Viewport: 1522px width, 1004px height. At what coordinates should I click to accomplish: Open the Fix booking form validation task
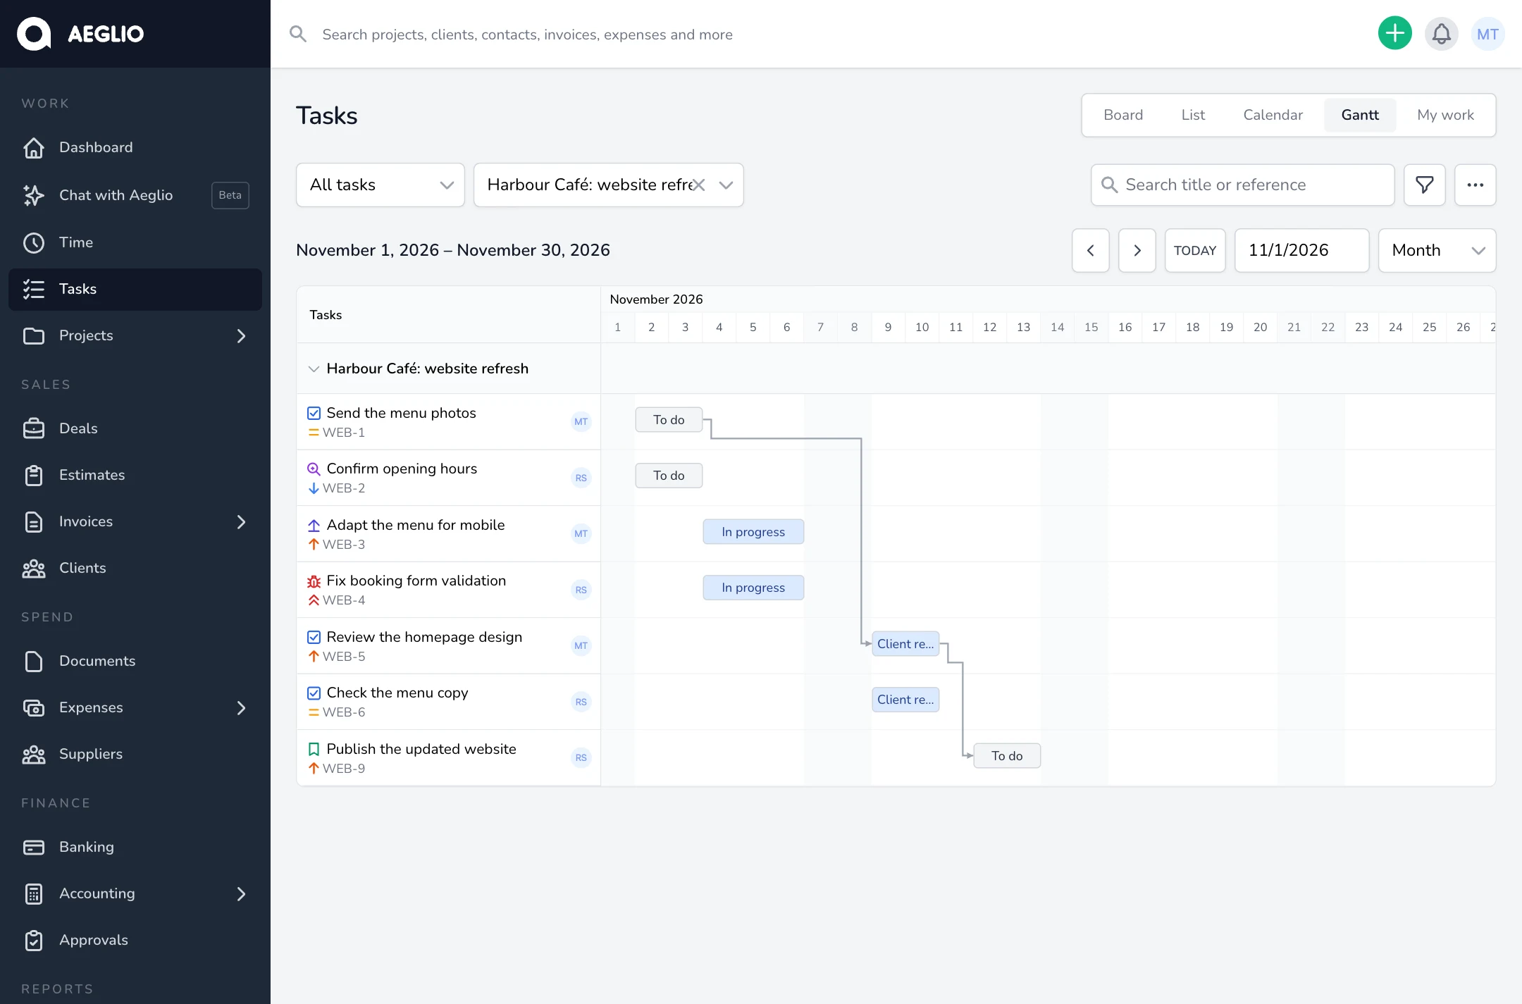click(x=416, y=581)
